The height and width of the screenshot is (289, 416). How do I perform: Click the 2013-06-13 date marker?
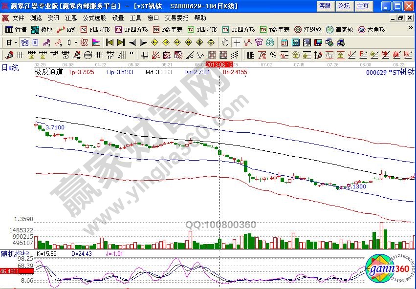pyautogui.click(x=219, y=64)
